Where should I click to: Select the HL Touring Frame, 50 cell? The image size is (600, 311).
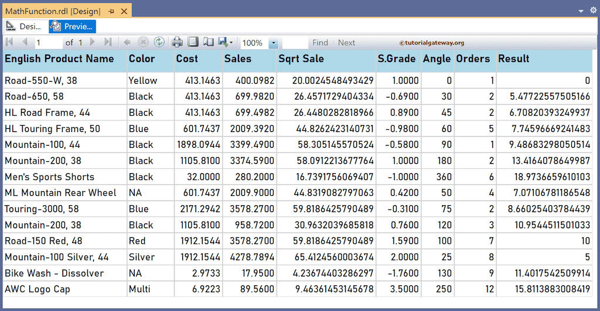(x=64, y=129)
